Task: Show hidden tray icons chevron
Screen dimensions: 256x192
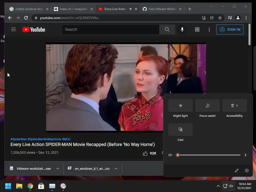Action: [218, 186]
